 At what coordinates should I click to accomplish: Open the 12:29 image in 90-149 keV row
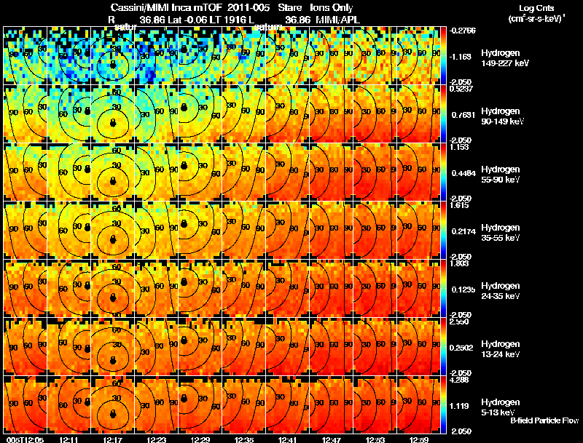200,114
